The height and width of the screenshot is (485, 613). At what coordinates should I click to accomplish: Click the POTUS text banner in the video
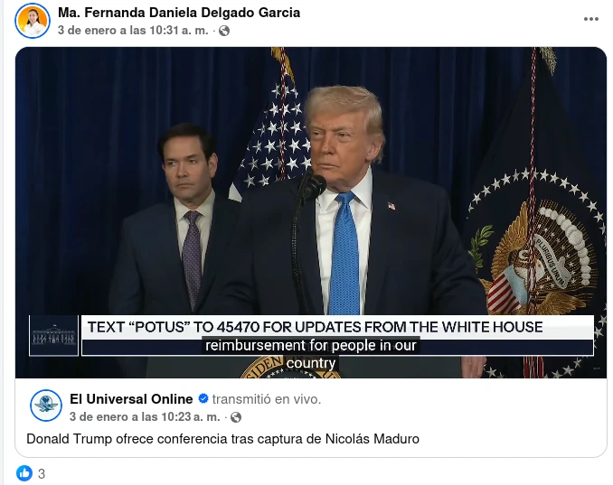316,327
